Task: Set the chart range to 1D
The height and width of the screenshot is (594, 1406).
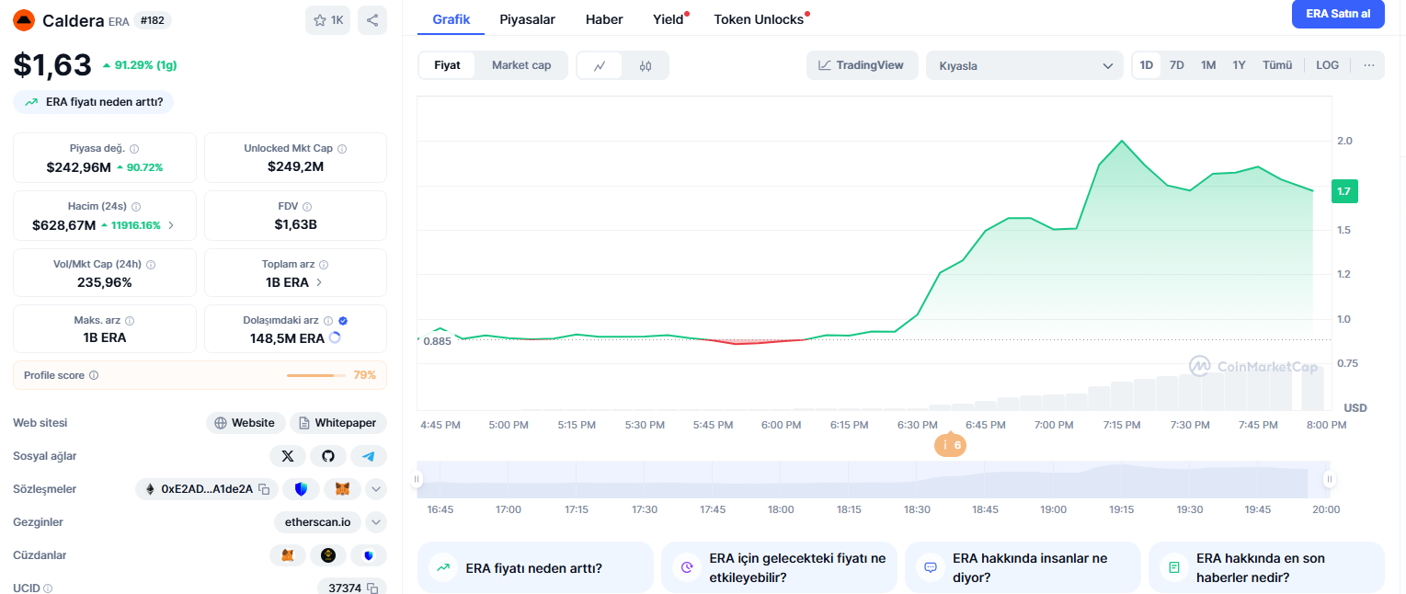Action: tap(1147, 65)
